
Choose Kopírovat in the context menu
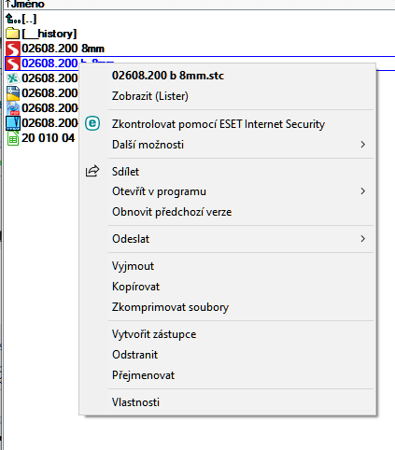[x=135, y=287]
